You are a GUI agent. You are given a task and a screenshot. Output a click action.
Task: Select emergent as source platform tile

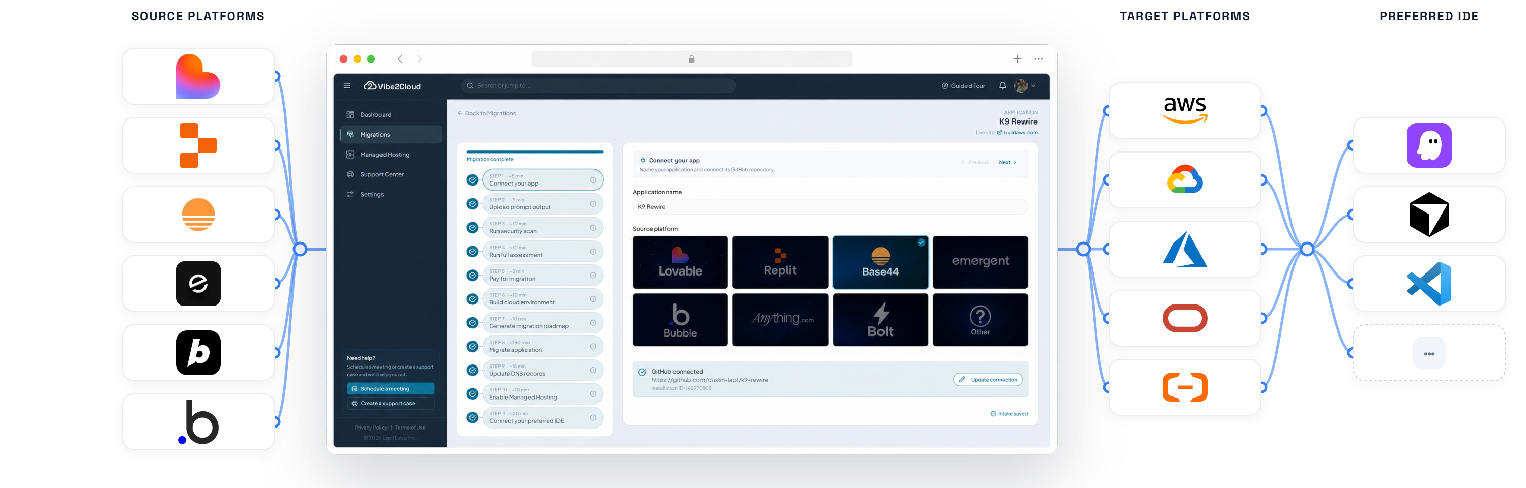coord(980,262)
